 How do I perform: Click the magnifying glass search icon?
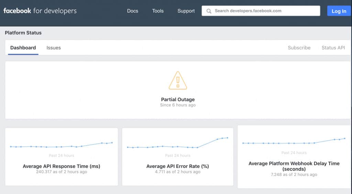tap(209, 11)
